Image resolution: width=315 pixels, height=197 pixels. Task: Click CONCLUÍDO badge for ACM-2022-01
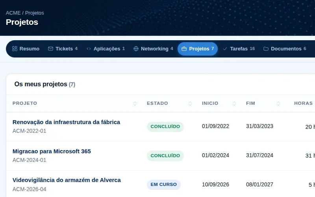point(165,126)
